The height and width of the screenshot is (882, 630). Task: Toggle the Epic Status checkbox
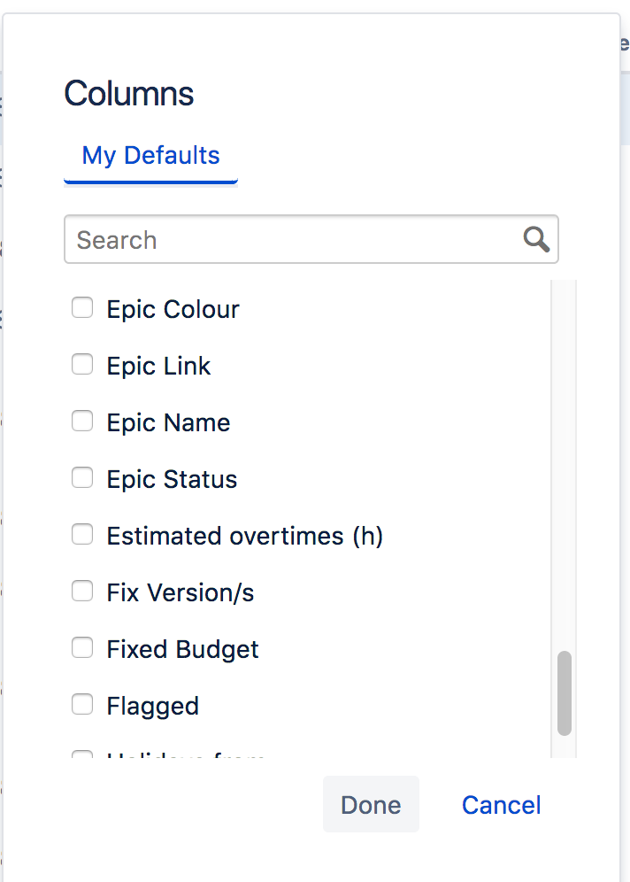82,477
